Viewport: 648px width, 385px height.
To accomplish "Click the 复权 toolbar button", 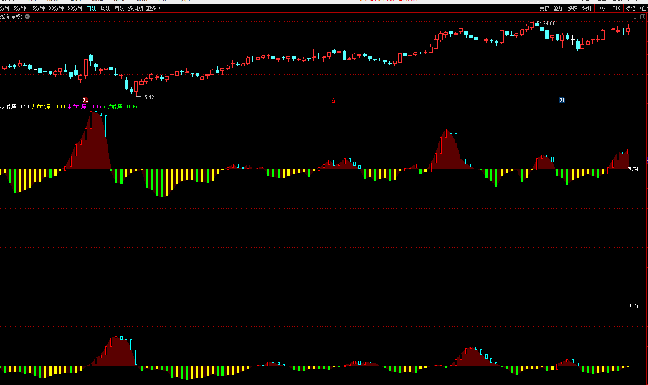I will [544, 8].
